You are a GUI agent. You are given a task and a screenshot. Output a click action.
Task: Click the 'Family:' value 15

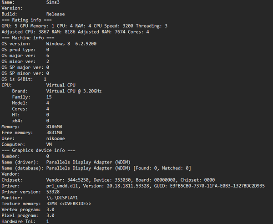(49, 97)
